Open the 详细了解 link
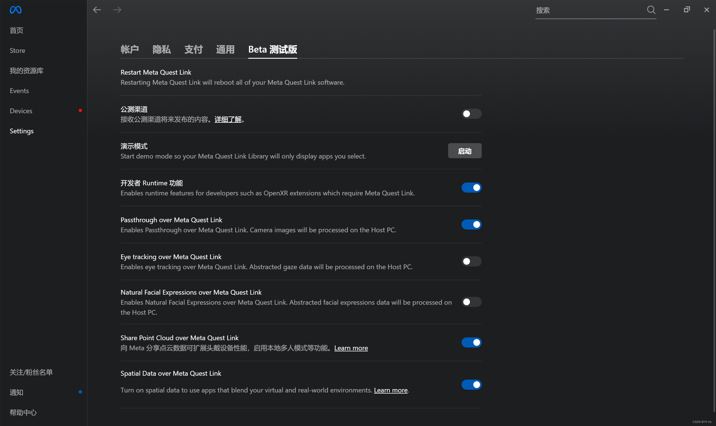Image resolution: width=716 pixels, height=426 pixels. coord(228,119)
